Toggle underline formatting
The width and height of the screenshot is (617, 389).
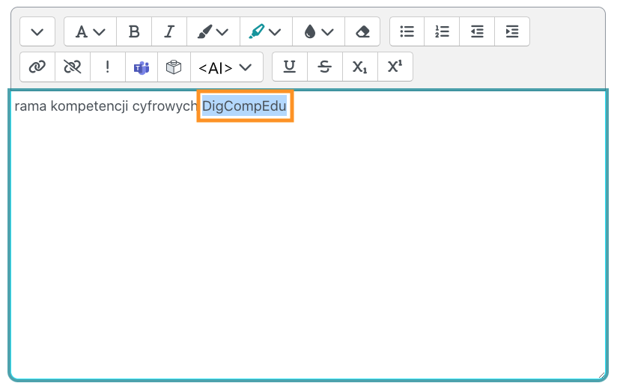[289, 67]
